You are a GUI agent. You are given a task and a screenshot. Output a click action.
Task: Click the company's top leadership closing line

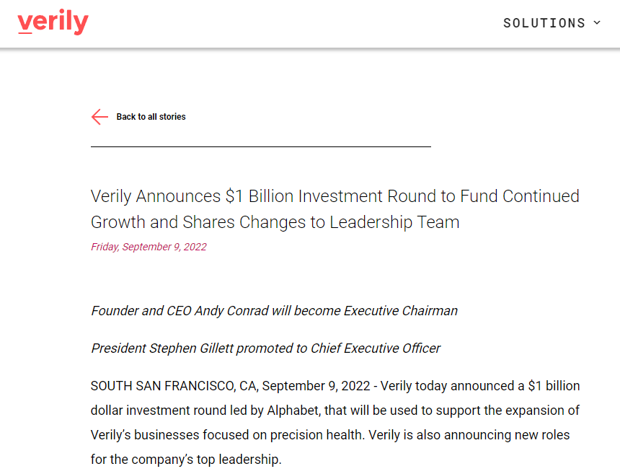tap(186, 460)
